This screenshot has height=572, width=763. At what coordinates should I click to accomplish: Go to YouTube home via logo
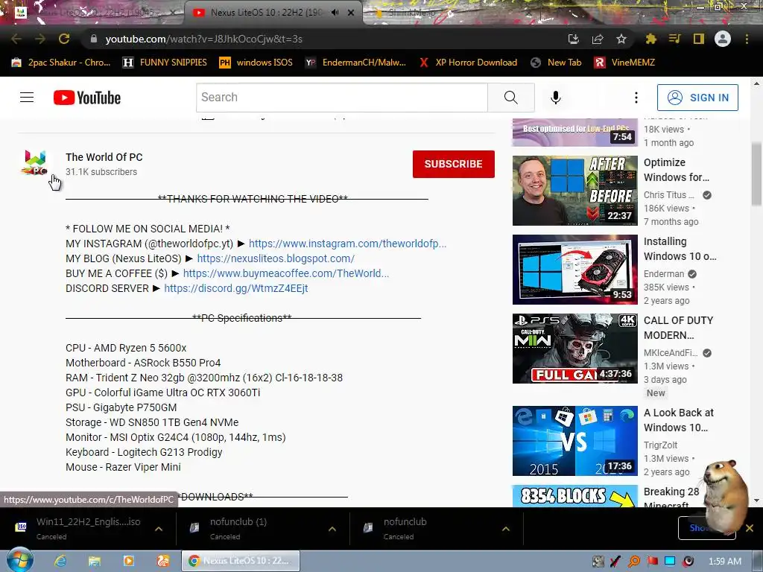click(x=87, y=98)
